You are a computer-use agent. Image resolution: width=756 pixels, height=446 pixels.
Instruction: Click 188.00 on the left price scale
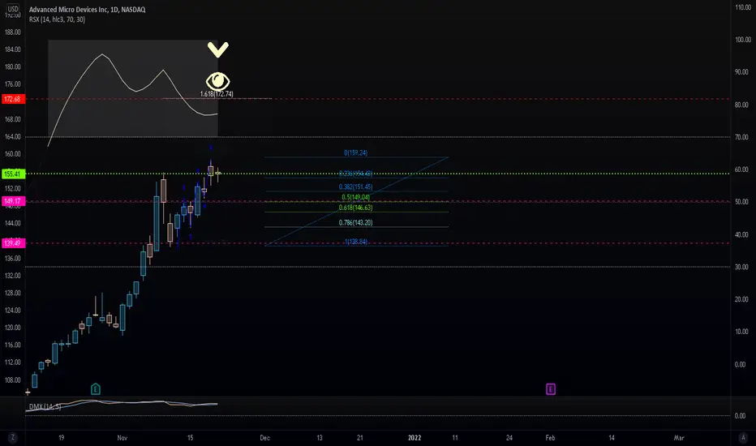12,32
